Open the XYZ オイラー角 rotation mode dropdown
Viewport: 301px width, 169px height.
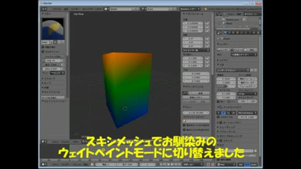pyautogui.click(x=196, y=50)
